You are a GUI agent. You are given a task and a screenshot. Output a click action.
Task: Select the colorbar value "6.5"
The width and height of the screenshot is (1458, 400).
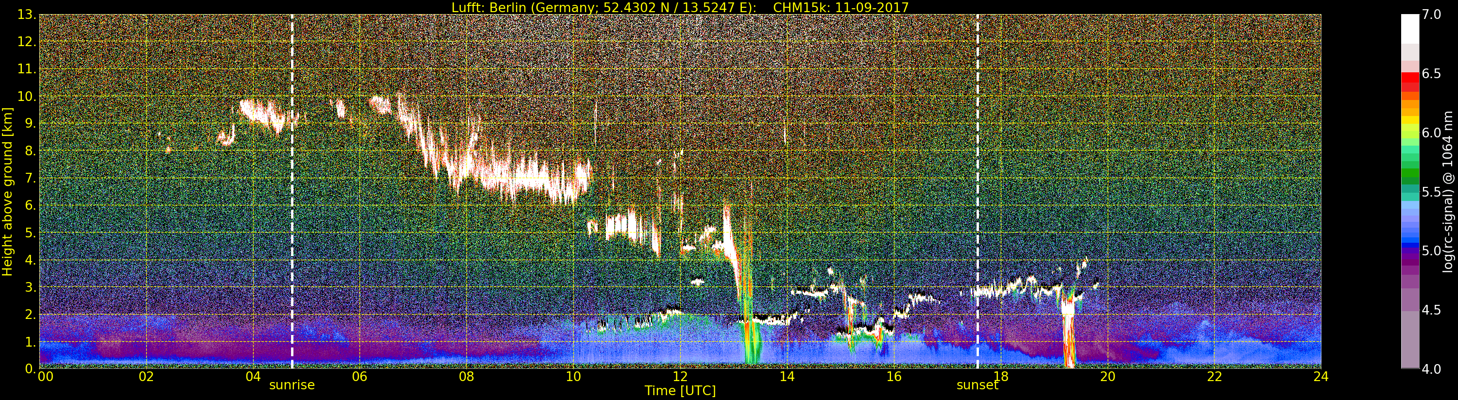click(1431, 74)
